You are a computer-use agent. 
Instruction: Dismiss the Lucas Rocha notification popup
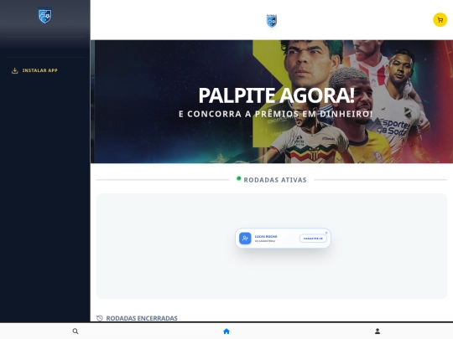click(326, 233)
